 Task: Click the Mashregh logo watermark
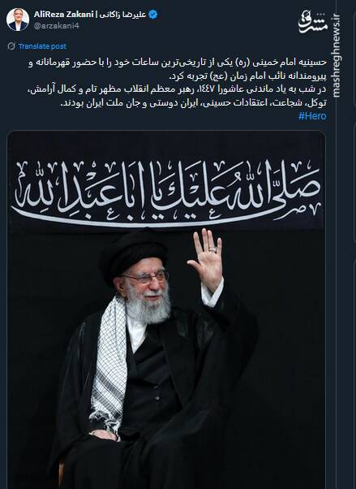313,22
